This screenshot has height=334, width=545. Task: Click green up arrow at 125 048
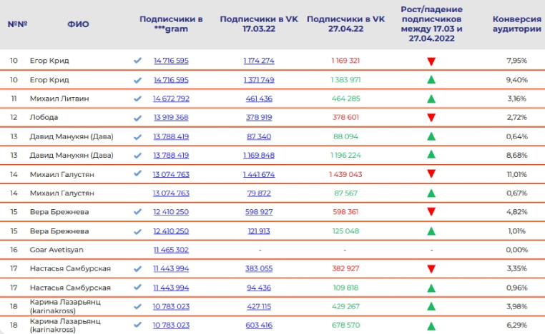(x=431, y=231)
